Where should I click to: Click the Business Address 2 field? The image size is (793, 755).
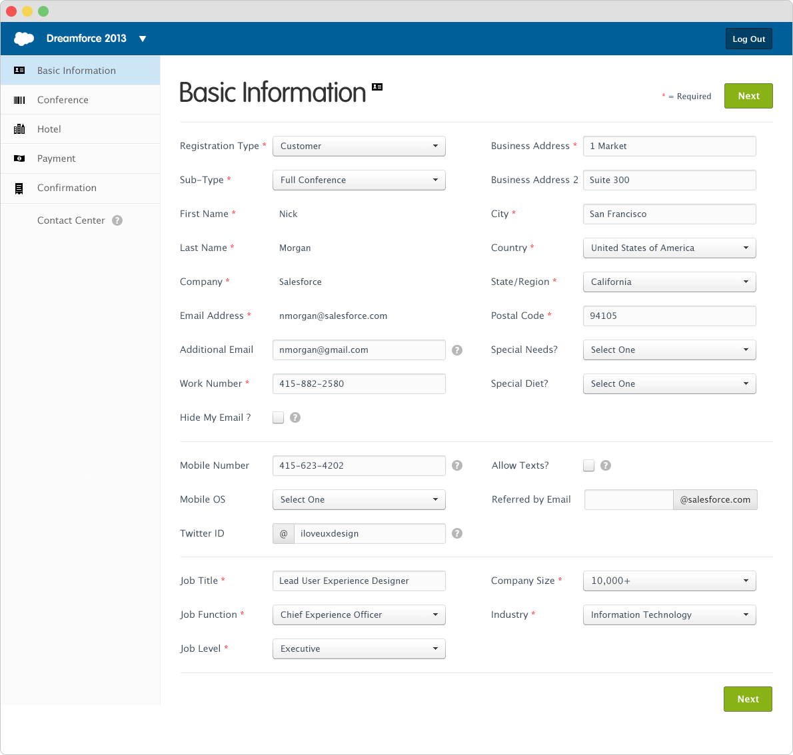tap(670, 180)
